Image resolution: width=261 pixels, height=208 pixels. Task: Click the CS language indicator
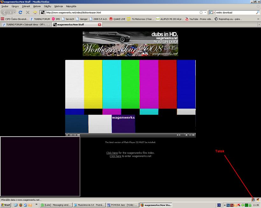pos(219,205)
